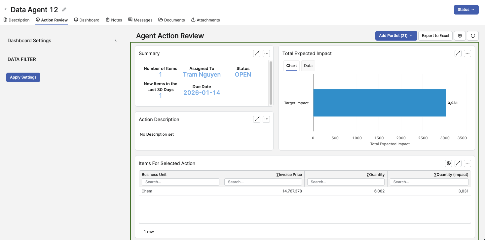Click the back arrow beside Data Agent 12
Viewport: 485px width, 240px height.
point(6,9)
